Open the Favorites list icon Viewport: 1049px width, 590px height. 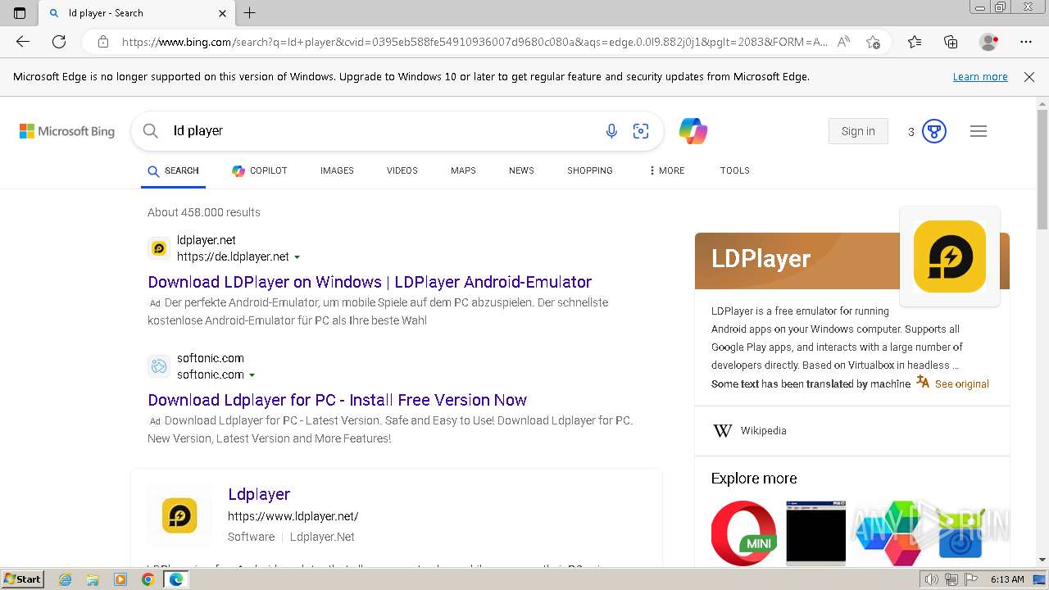pos(915,42)
